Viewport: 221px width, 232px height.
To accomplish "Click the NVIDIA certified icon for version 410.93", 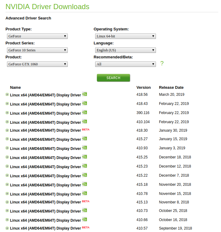I will (x=85, y=148).
